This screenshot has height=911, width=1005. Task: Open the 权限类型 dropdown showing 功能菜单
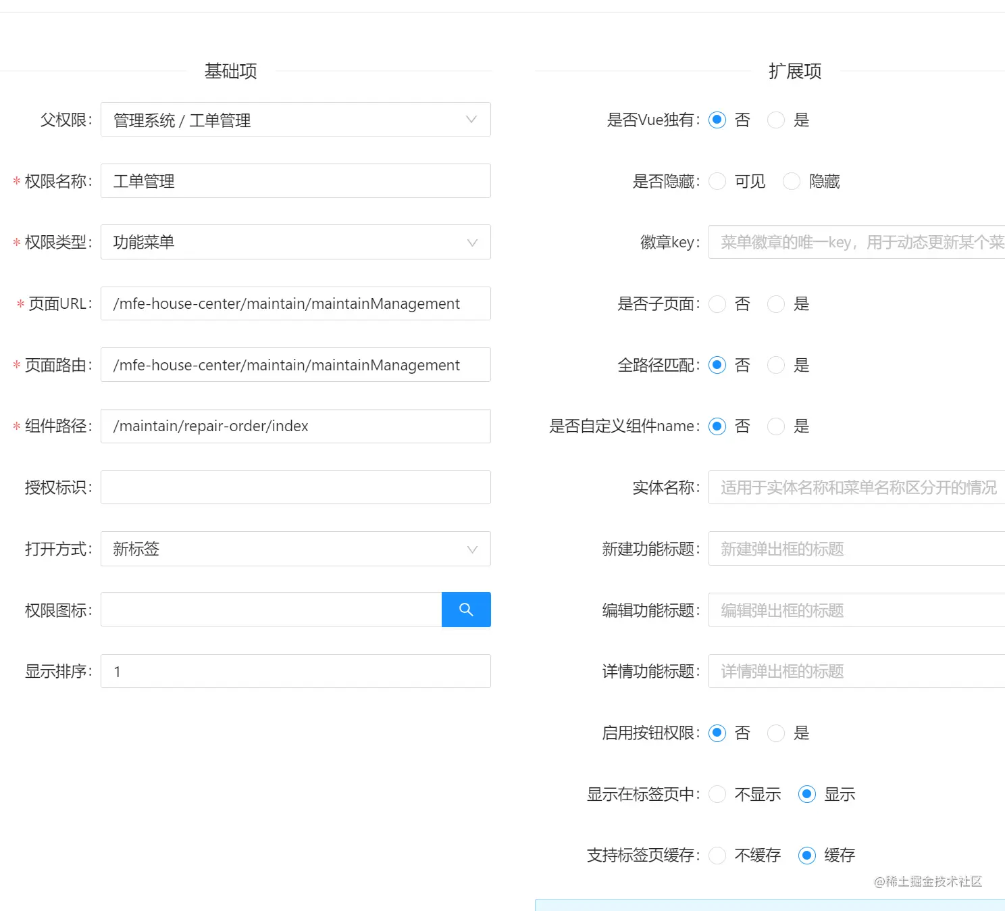[x=296, y=242]
